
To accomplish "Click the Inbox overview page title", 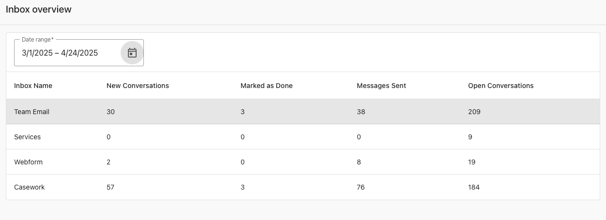I will click(x=39, y=10).
